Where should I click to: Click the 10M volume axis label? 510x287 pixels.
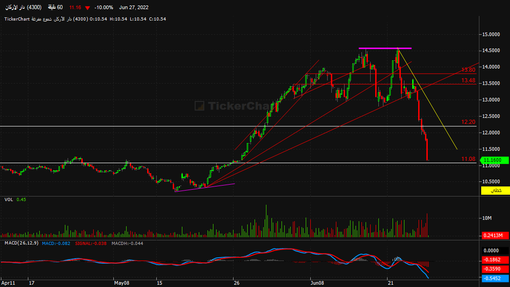[487, 218]
